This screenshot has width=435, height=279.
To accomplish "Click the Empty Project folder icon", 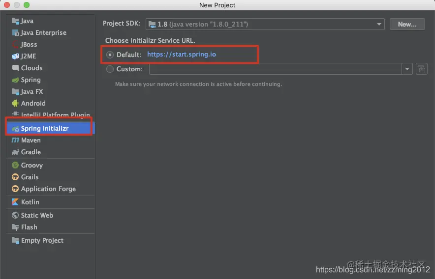I will pyautogui.click(x=15, y=241).
